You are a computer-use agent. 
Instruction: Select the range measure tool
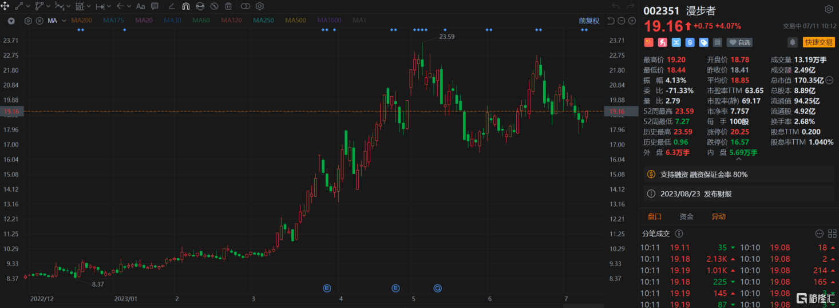100,6
